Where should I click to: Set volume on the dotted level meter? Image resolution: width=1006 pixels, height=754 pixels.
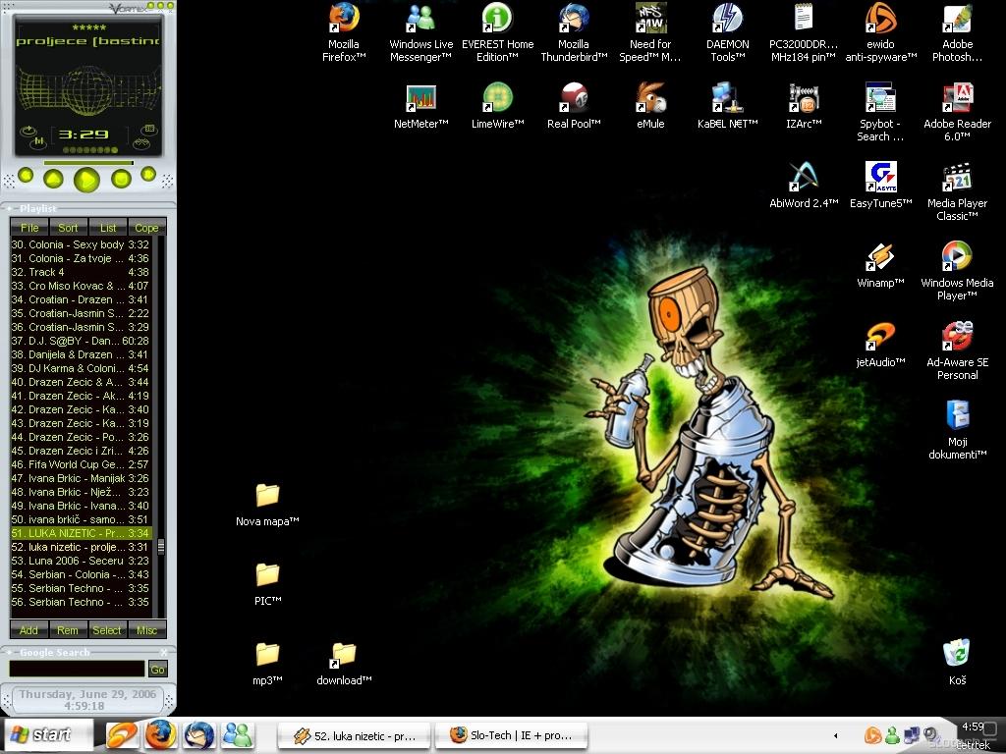coord(90,150)
